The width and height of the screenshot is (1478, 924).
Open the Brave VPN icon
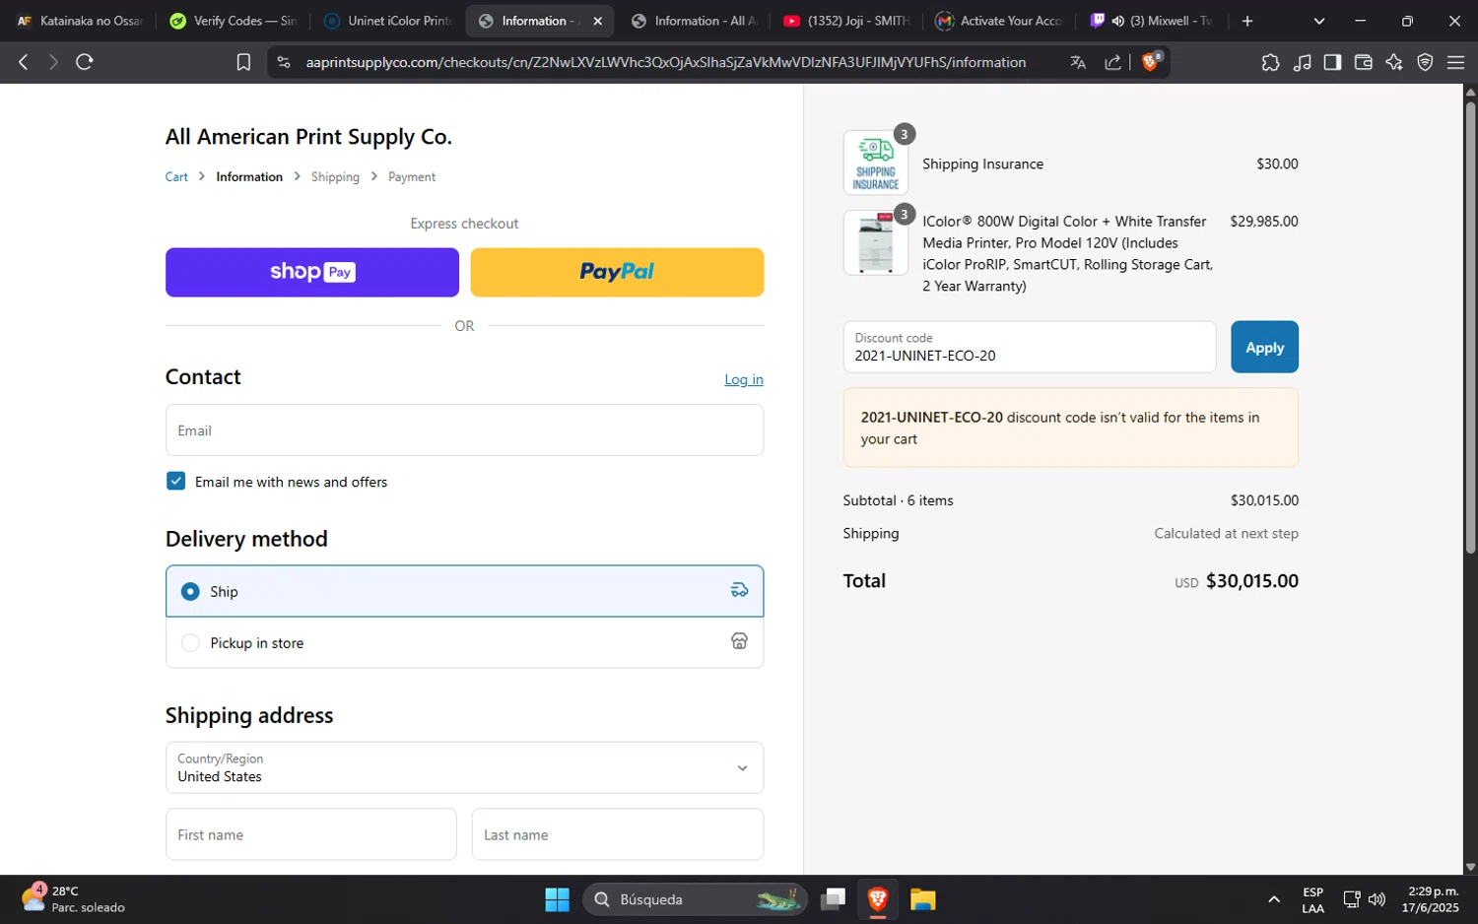[1425, 62]
